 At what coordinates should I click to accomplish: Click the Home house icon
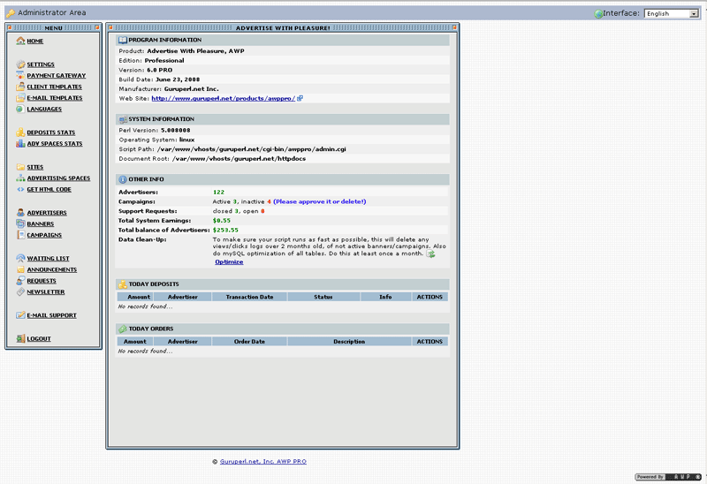[x=20, y=41]
